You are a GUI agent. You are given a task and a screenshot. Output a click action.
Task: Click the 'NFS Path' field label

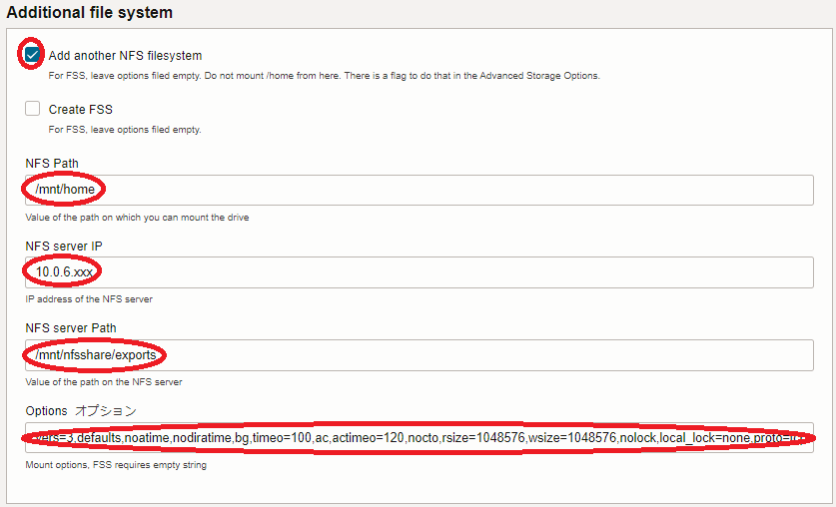pyautogui.click(x=52, y=164)
